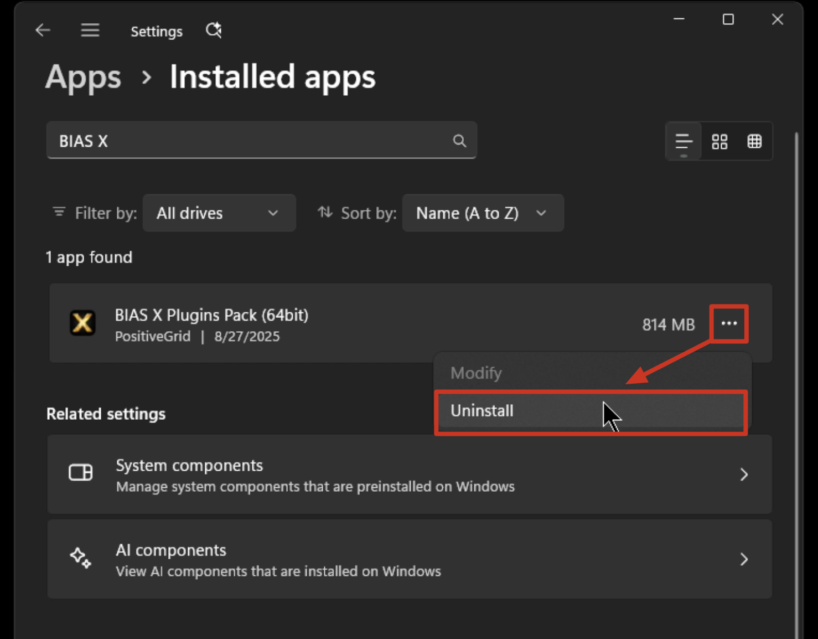Click the System components icon
Viewport: 818px width, 639px height.
pos(80,472)
